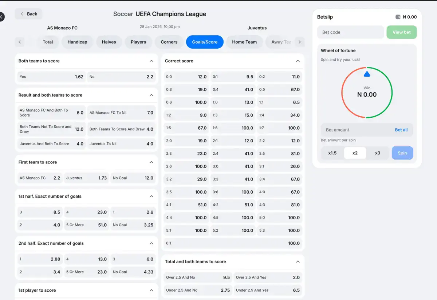Select correct score 3:3 at 41.0
This screenshot has width=437, height=300.
[233, 179]
